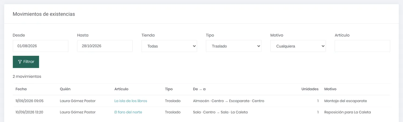403x122 pixels.
Task: Open the Motivo dropdown showing Cualquiera
Action: click(x=298, y=46)
